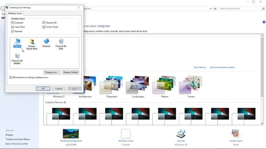Toggle the Control Panel checkbox
Viewport: 266px width, 149px height.
pos(44,27)
